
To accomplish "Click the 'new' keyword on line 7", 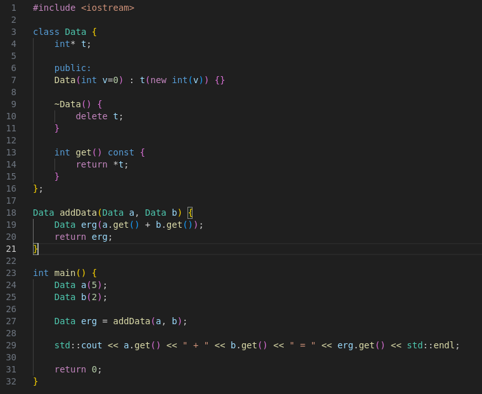I will [158, 80].
